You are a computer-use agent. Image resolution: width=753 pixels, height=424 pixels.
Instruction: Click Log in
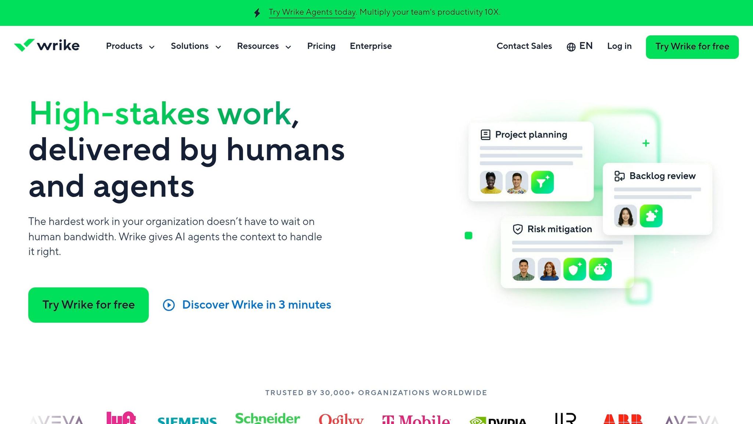(619, 46)
